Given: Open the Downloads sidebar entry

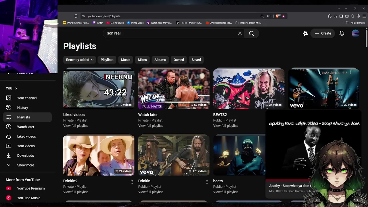Looking at the screenshot, I should (x=27, y=156).
